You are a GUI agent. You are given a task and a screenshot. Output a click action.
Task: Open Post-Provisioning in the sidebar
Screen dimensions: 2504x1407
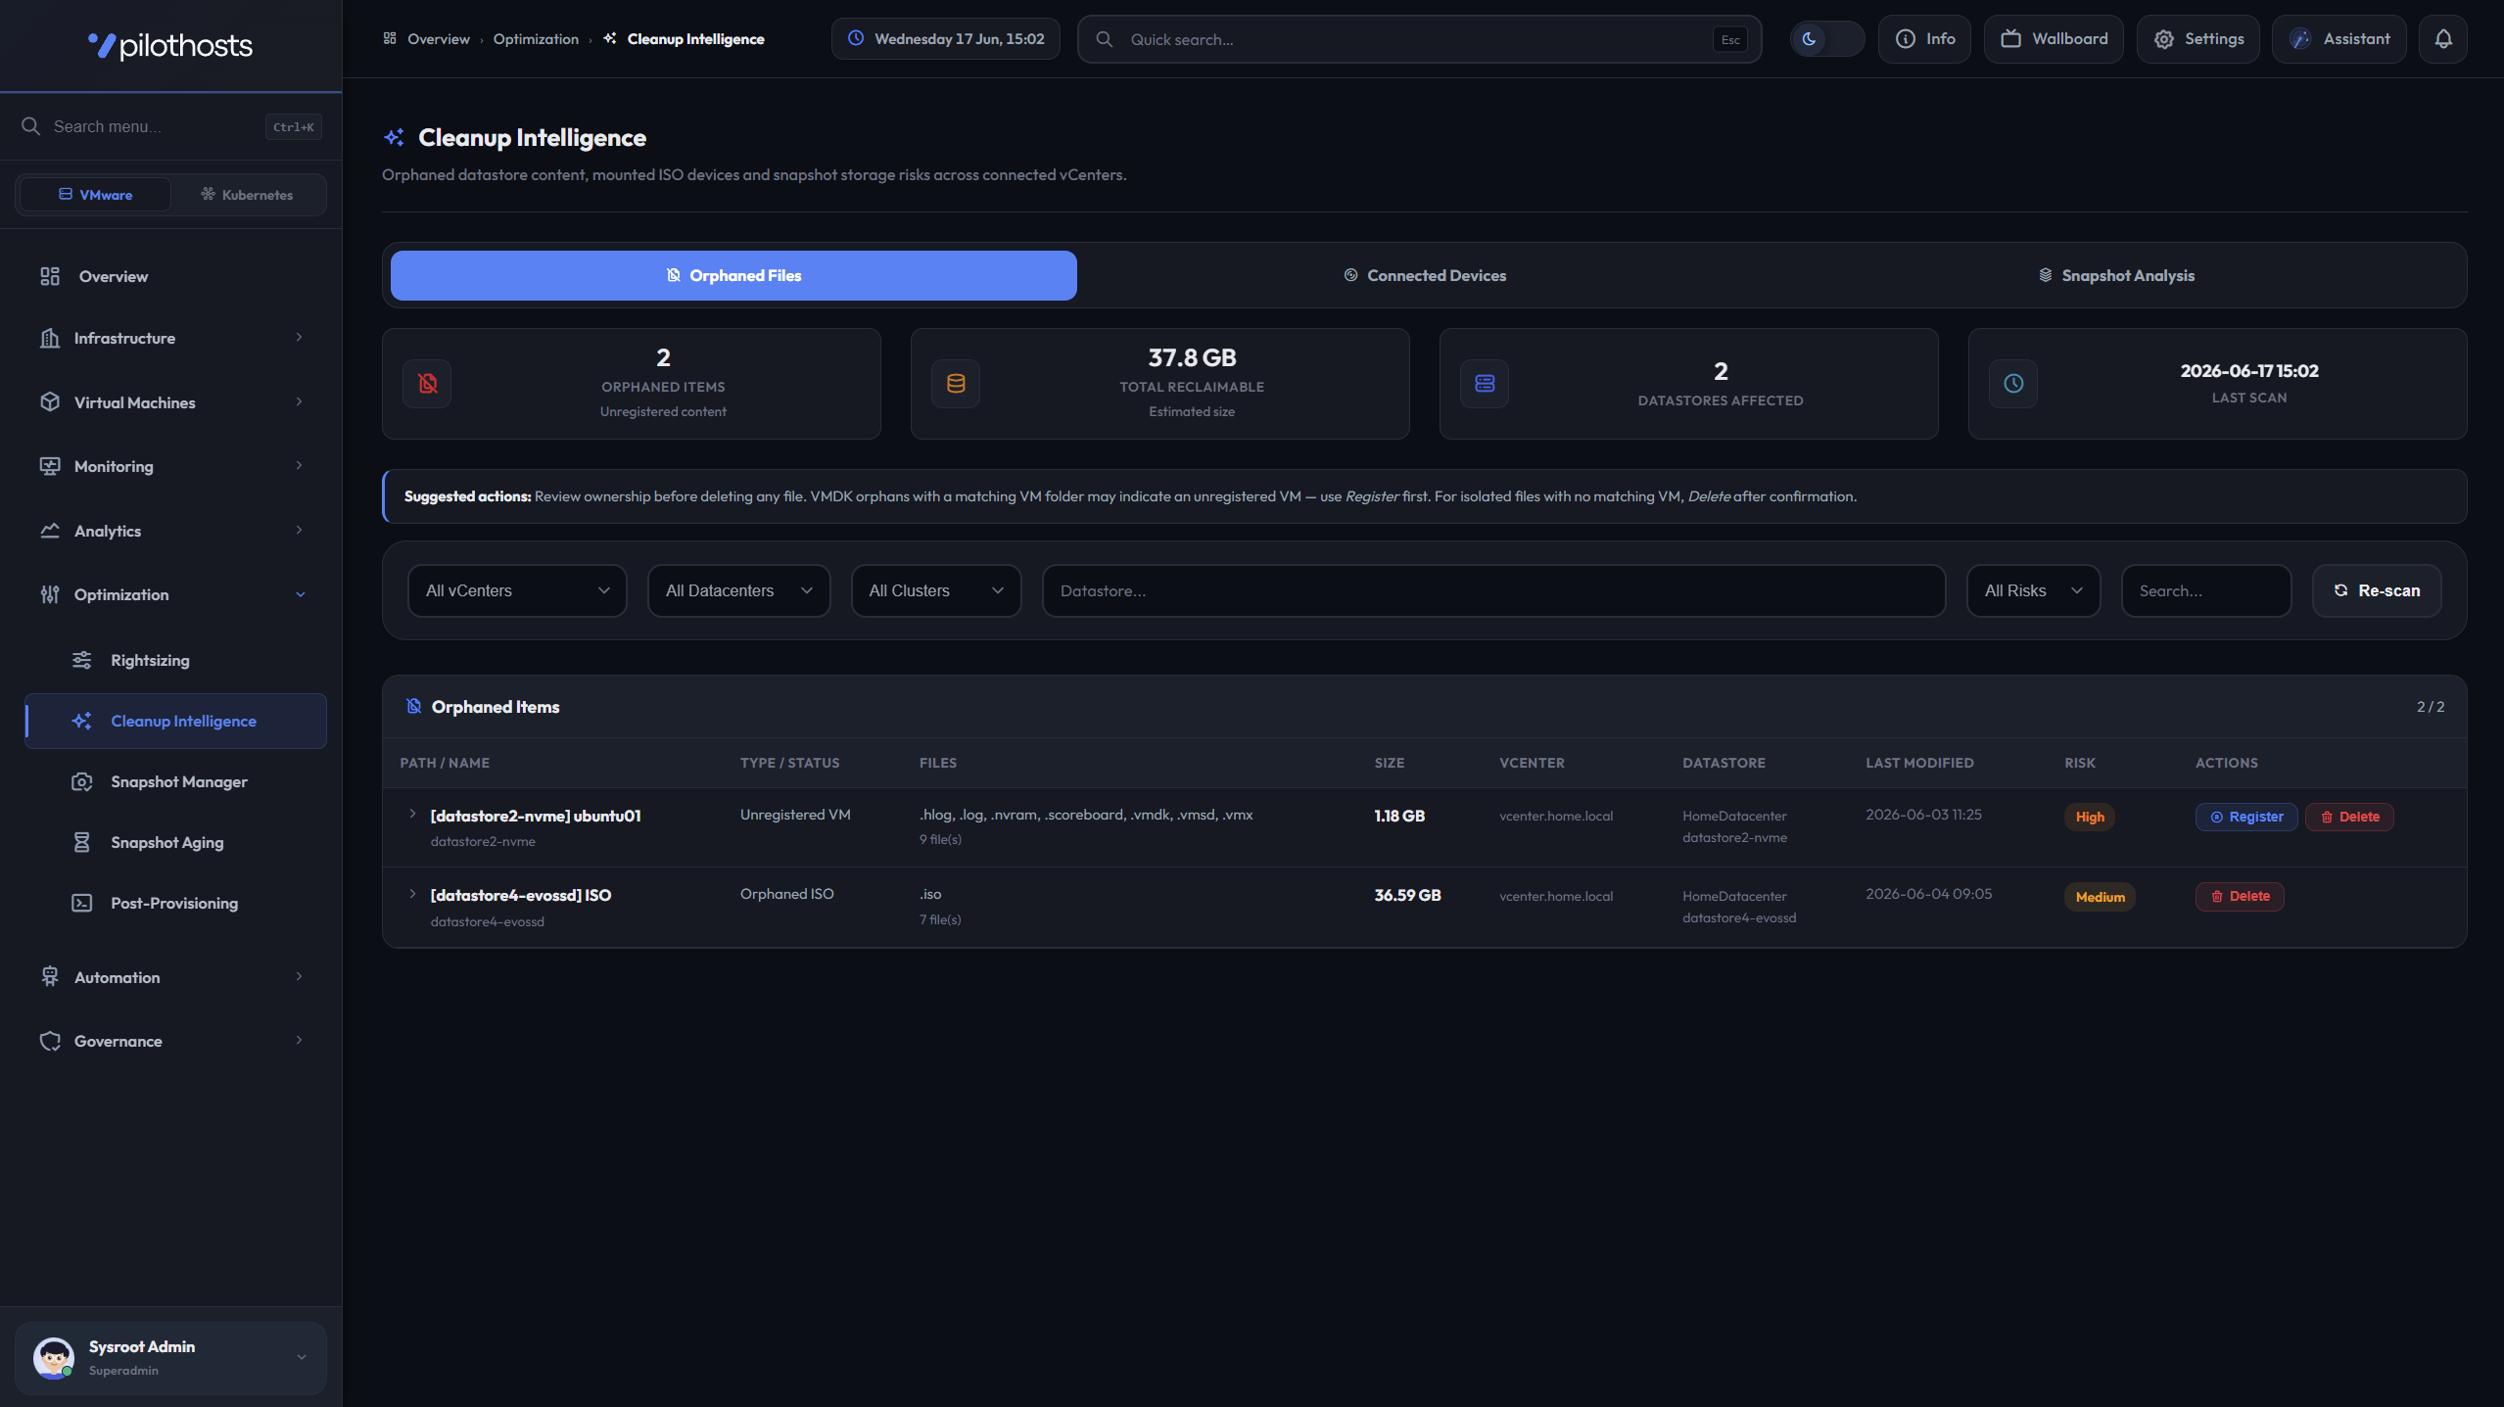tap(176, 903)
